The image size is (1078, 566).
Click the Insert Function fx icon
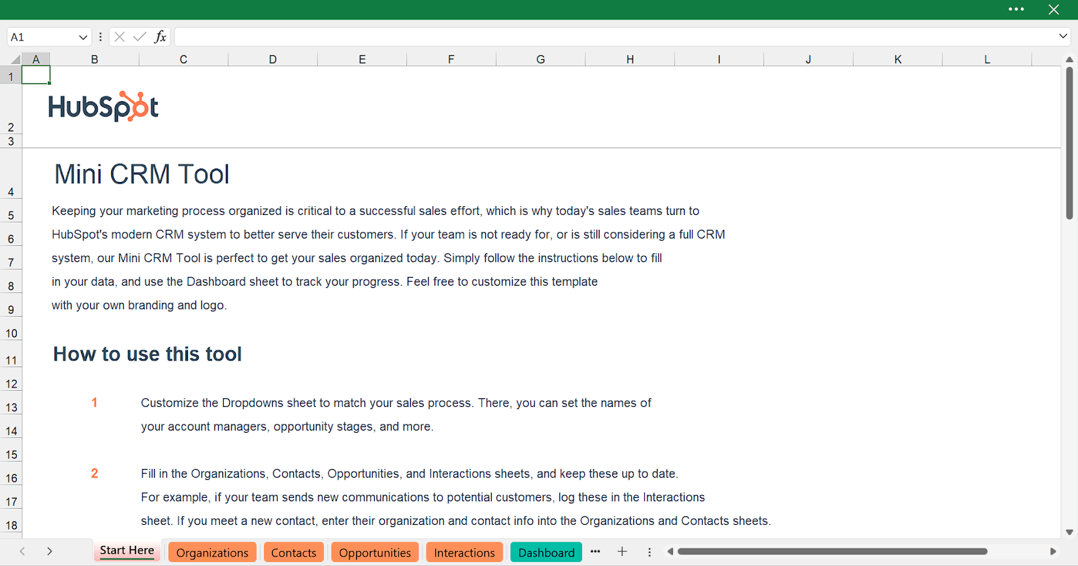coord(160,37)
